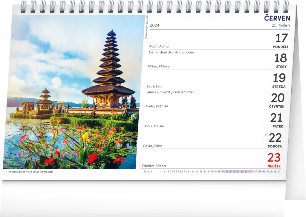306x217 pixels.
Task: Click the moon phase circle beside 22
Action: click(267, 135)
